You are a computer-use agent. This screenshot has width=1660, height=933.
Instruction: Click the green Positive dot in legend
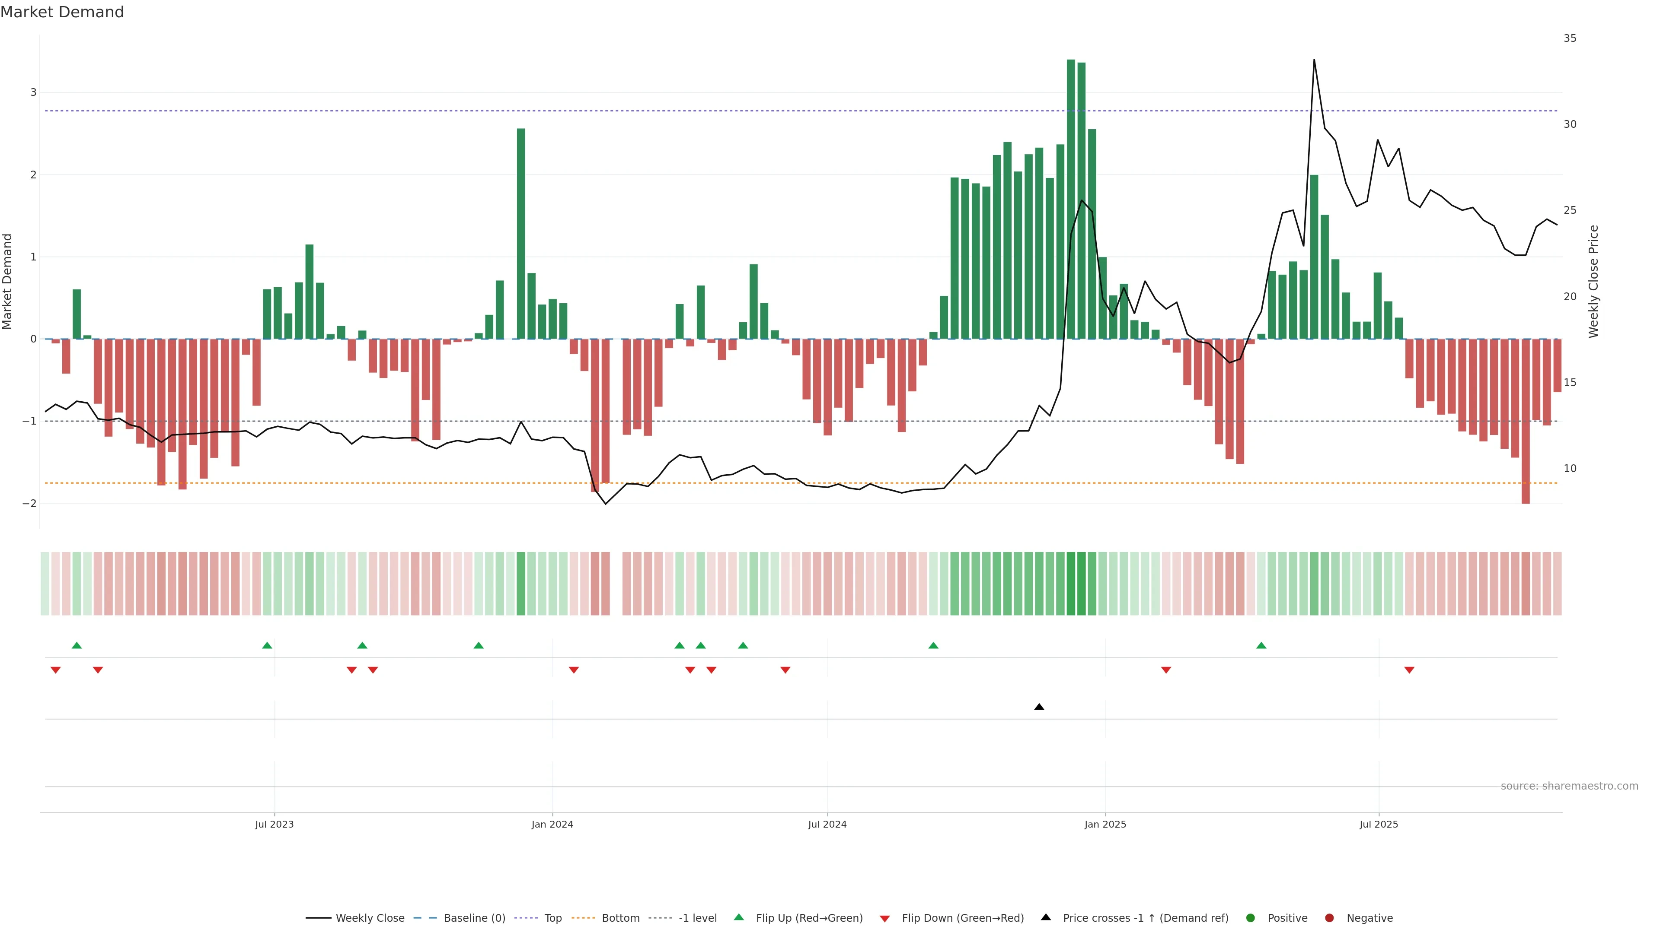(x=1251, y=917)
